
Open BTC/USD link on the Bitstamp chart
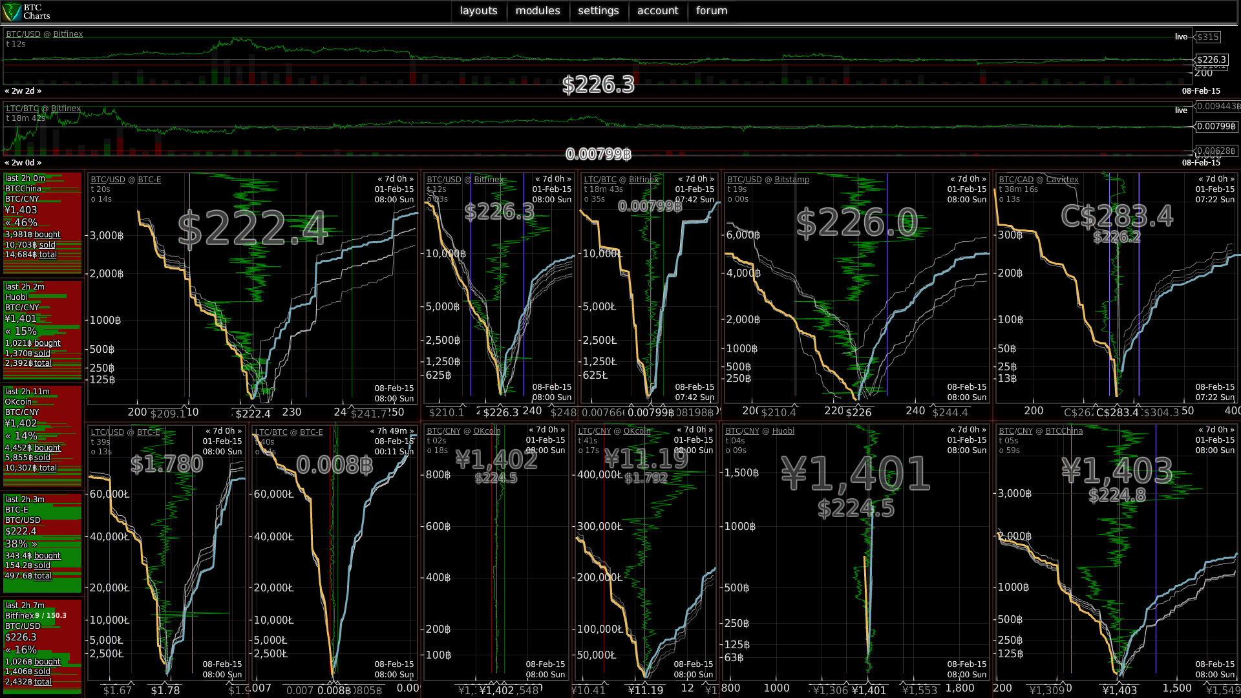[x=745, y=180]
